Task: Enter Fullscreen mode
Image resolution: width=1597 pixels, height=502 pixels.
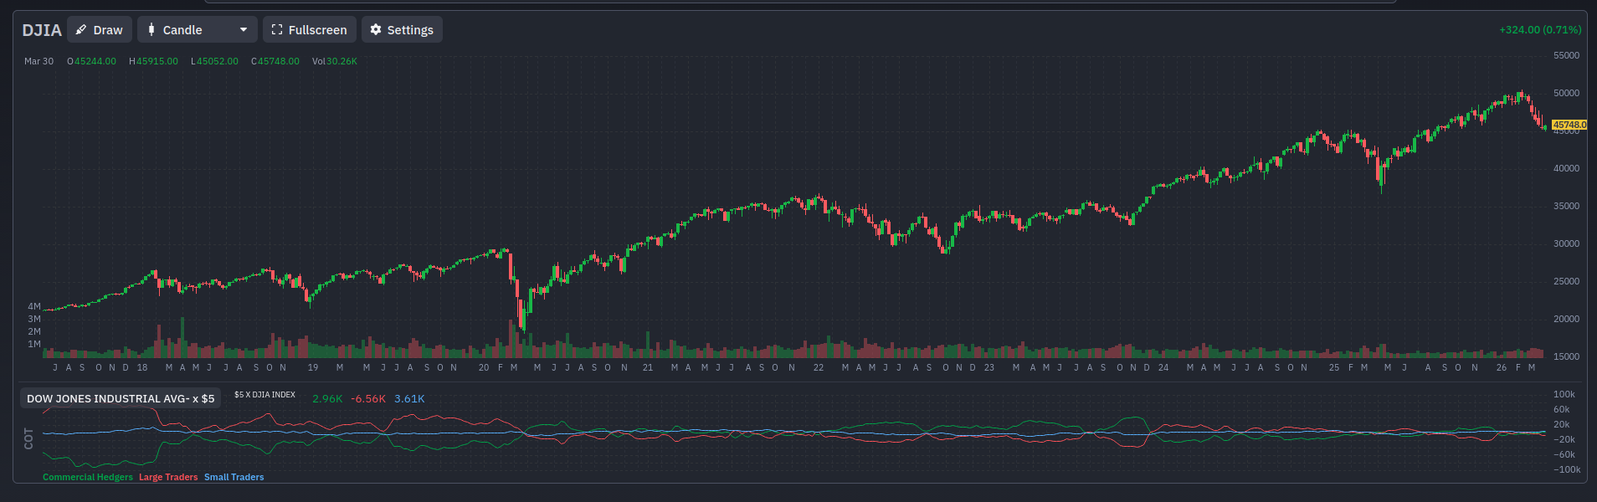Action: [x=310, y=29]
